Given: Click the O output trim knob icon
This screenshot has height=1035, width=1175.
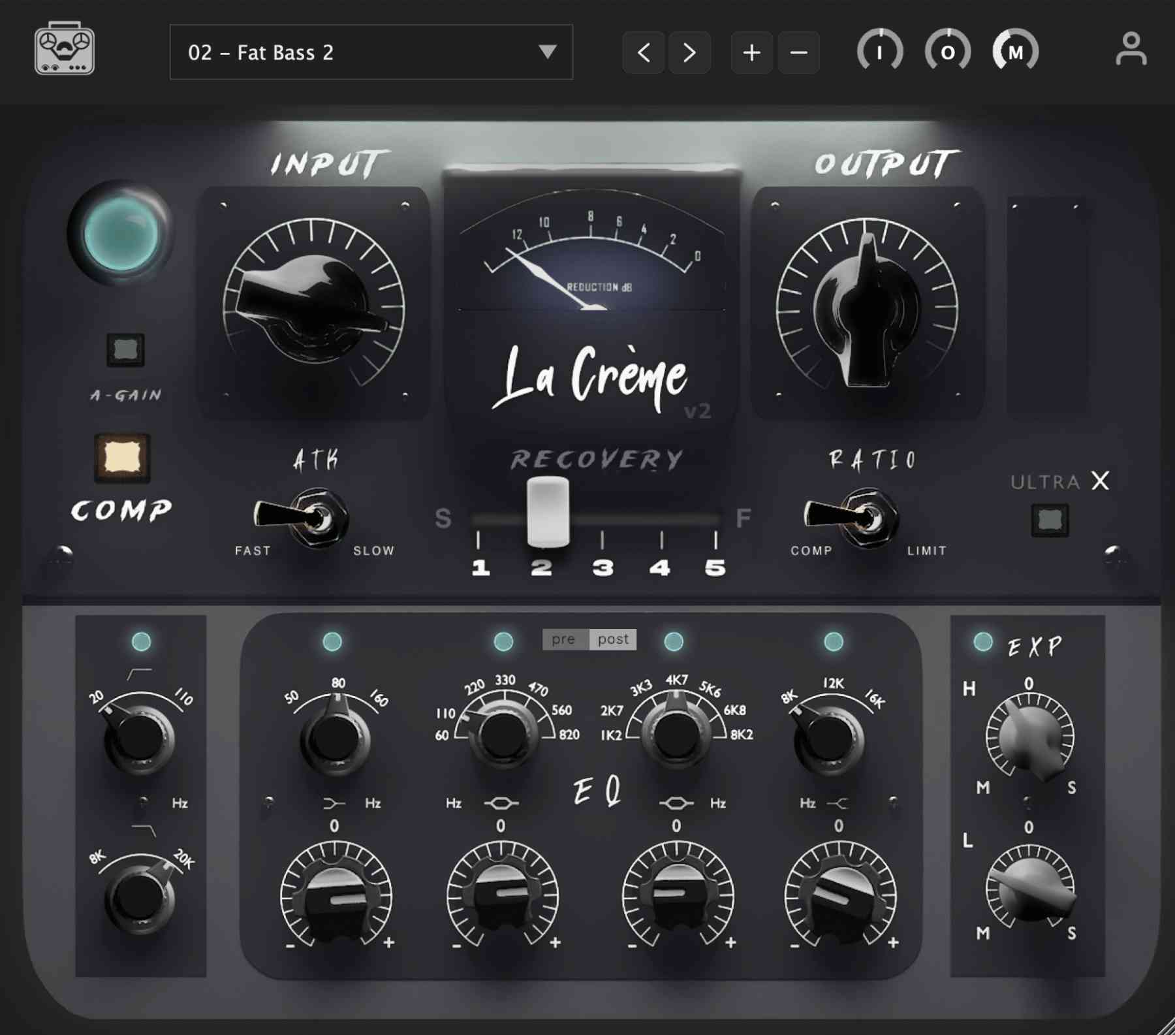Looking at the screenshot, I should pyautogui.click(x=947, y=51).
